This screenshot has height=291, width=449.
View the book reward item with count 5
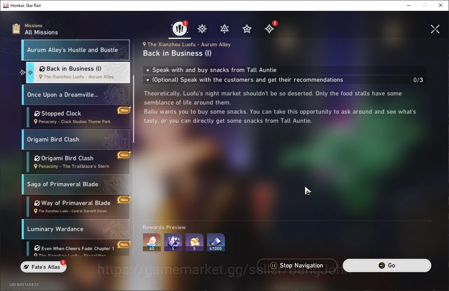(194, 242)
